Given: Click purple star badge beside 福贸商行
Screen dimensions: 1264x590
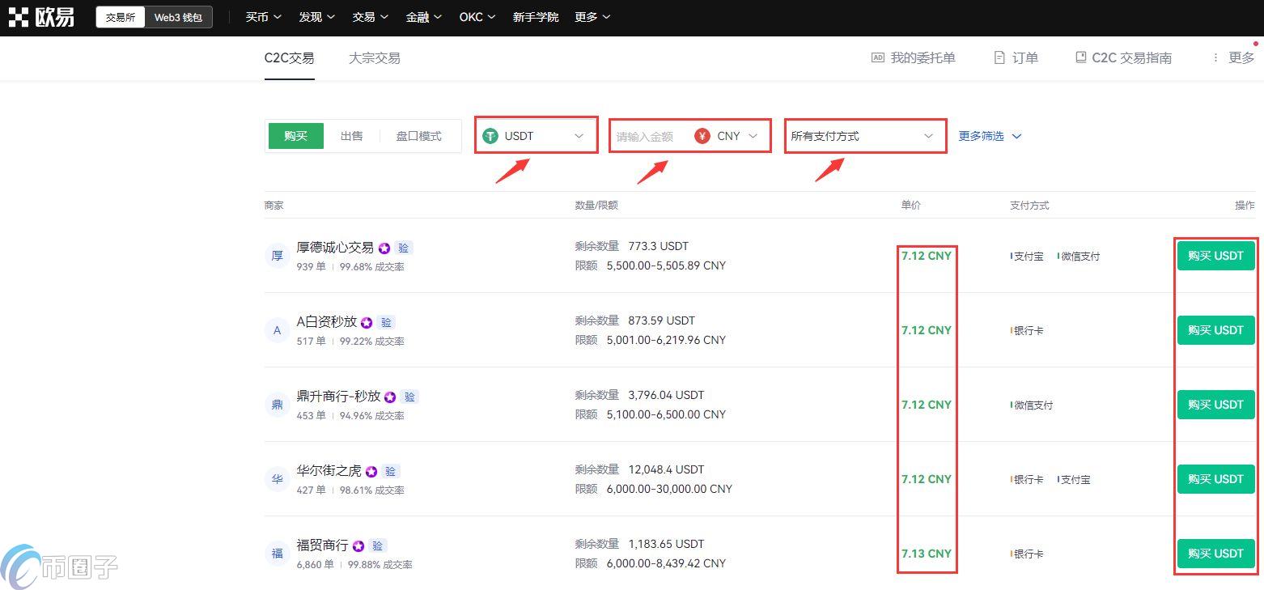Looking at the screenshot, I should [358, 546].
